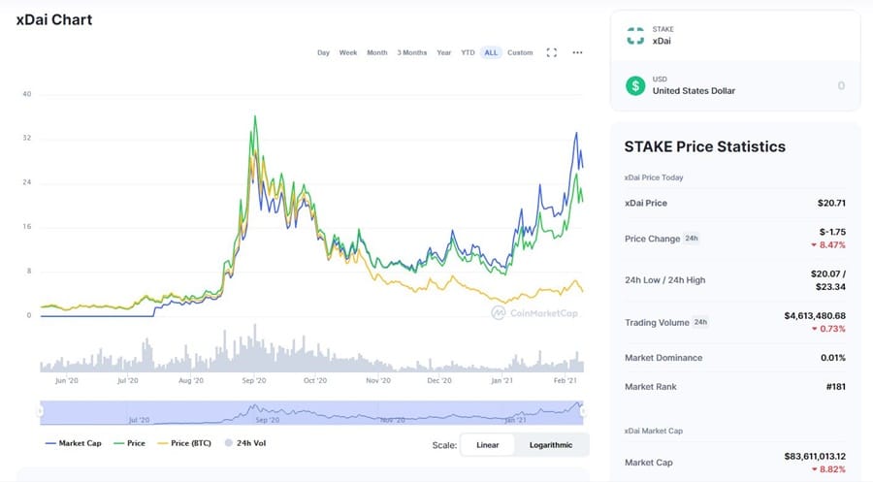Select the YTD time range
The height and width of the screenshot is (482, 873).
[468, 52]
